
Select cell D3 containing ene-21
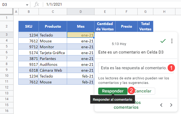tap(81, 35)
